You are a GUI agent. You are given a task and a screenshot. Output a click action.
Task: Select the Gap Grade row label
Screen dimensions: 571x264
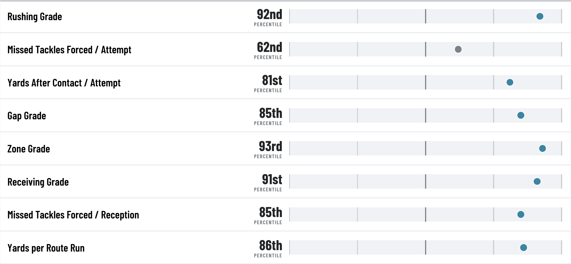[27, 116]
